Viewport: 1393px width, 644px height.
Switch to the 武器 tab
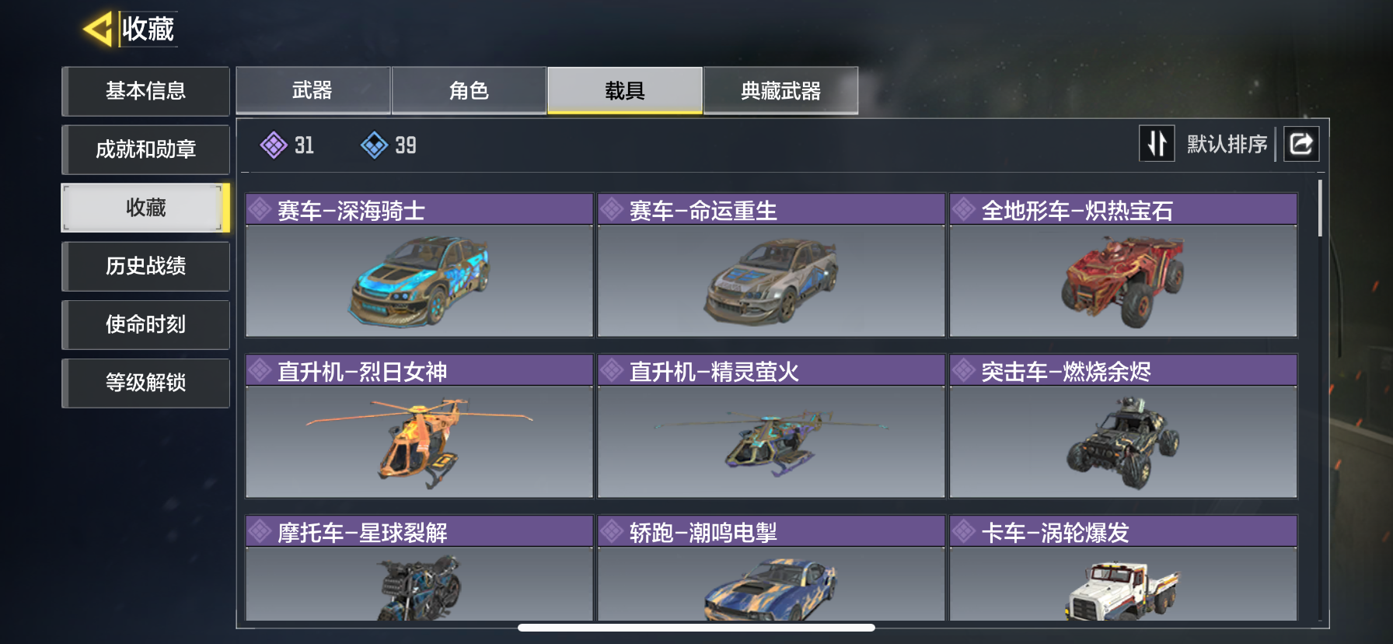[x=313, y=91]
